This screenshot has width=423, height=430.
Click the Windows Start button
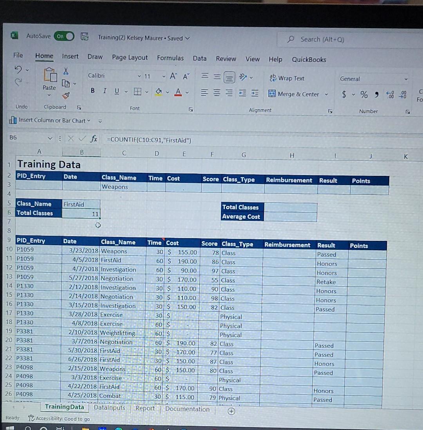[x=10, y=428]
